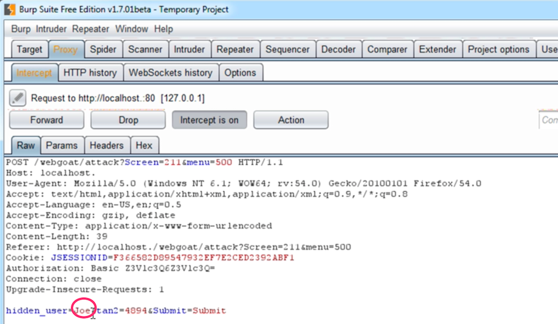The height and width of the screenshot is (324, 558).
Task: Switch to the Extender tab
Action: 437,49
